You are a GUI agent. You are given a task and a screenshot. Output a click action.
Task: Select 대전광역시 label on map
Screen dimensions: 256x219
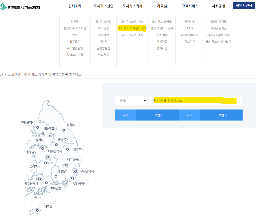point(55,151)
